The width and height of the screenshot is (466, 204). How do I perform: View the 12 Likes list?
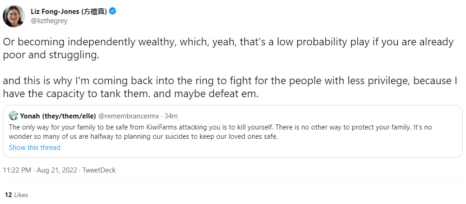tap(17, 195)
